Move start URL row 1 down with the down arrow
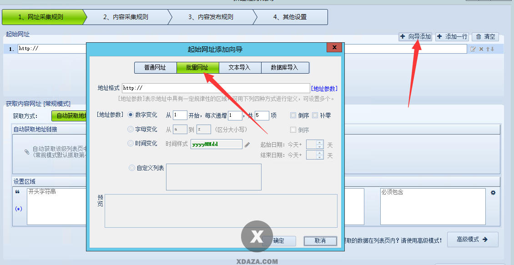Image resolution: width=514 pixels, height=265 pixels. coord(492,49)
